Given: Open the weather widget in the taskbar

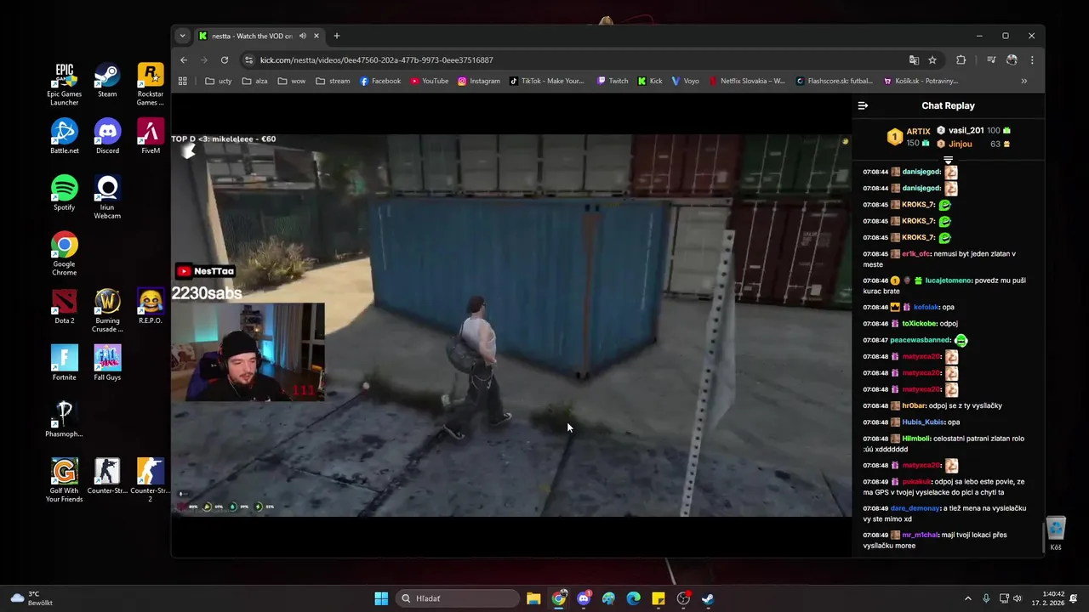Looking at the screenshot, I should tap(31, 598).
